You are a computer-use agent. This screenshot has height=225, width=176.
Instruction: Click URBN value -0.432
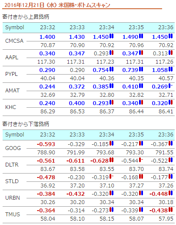[x=76, y=194]
